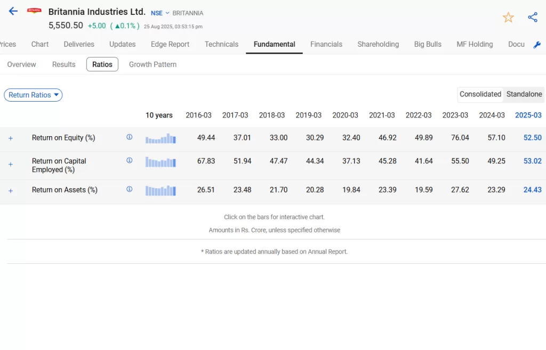The width and height of the screenshot is (546, 350).
Task: Expand the Return on Equity row
Action: (x=11, y=138)
